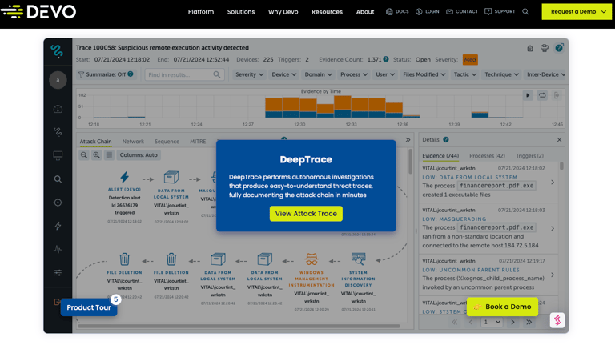615x345 pixels.
Task: Click the sidebar settings sliders icon
Action: click(x=58, y=272)
